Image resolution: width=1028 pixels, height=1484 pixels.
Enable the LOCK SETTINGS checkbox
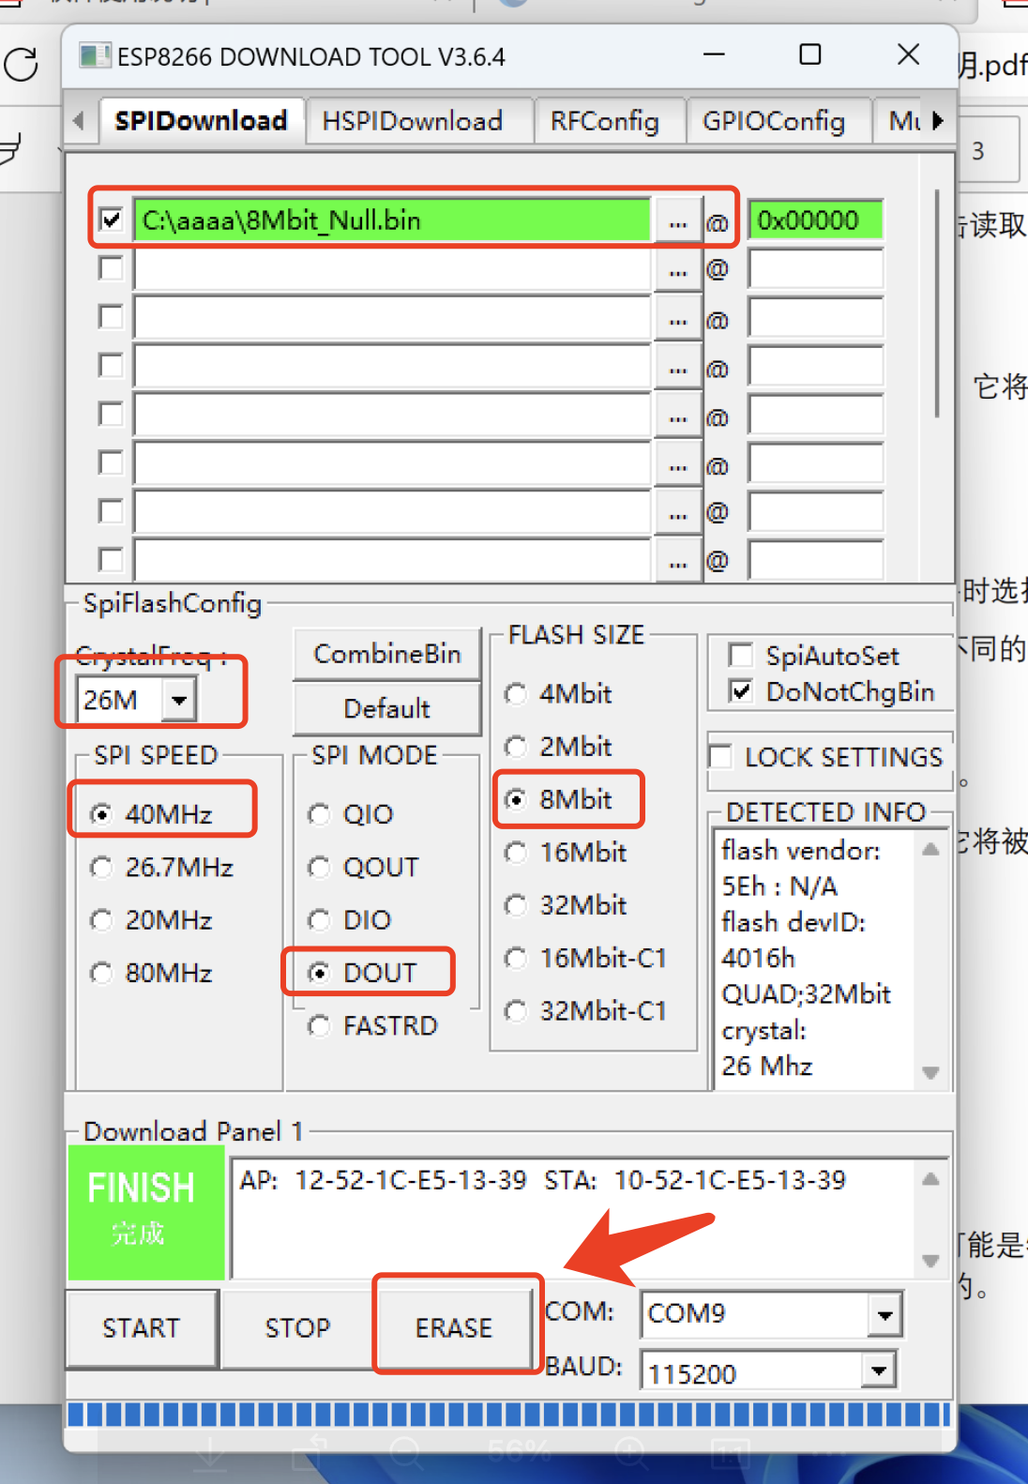[x=720, y=756]
